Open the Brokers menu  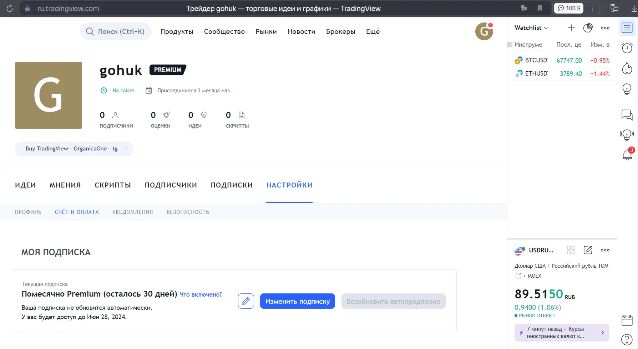(x=341, y=31)
